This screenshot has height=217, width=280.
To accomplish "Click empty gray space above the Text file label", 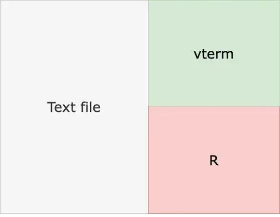I will (74, 50).
